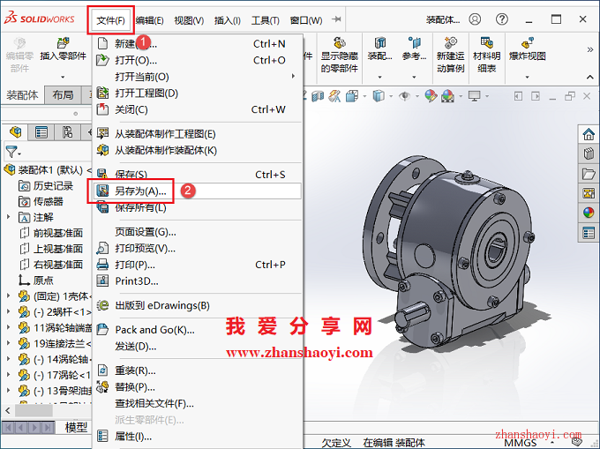Image resolution: width=600 pixels, height=449 pixels.
Task: Open the PropertyManager tab
Action: pos(41,132)
